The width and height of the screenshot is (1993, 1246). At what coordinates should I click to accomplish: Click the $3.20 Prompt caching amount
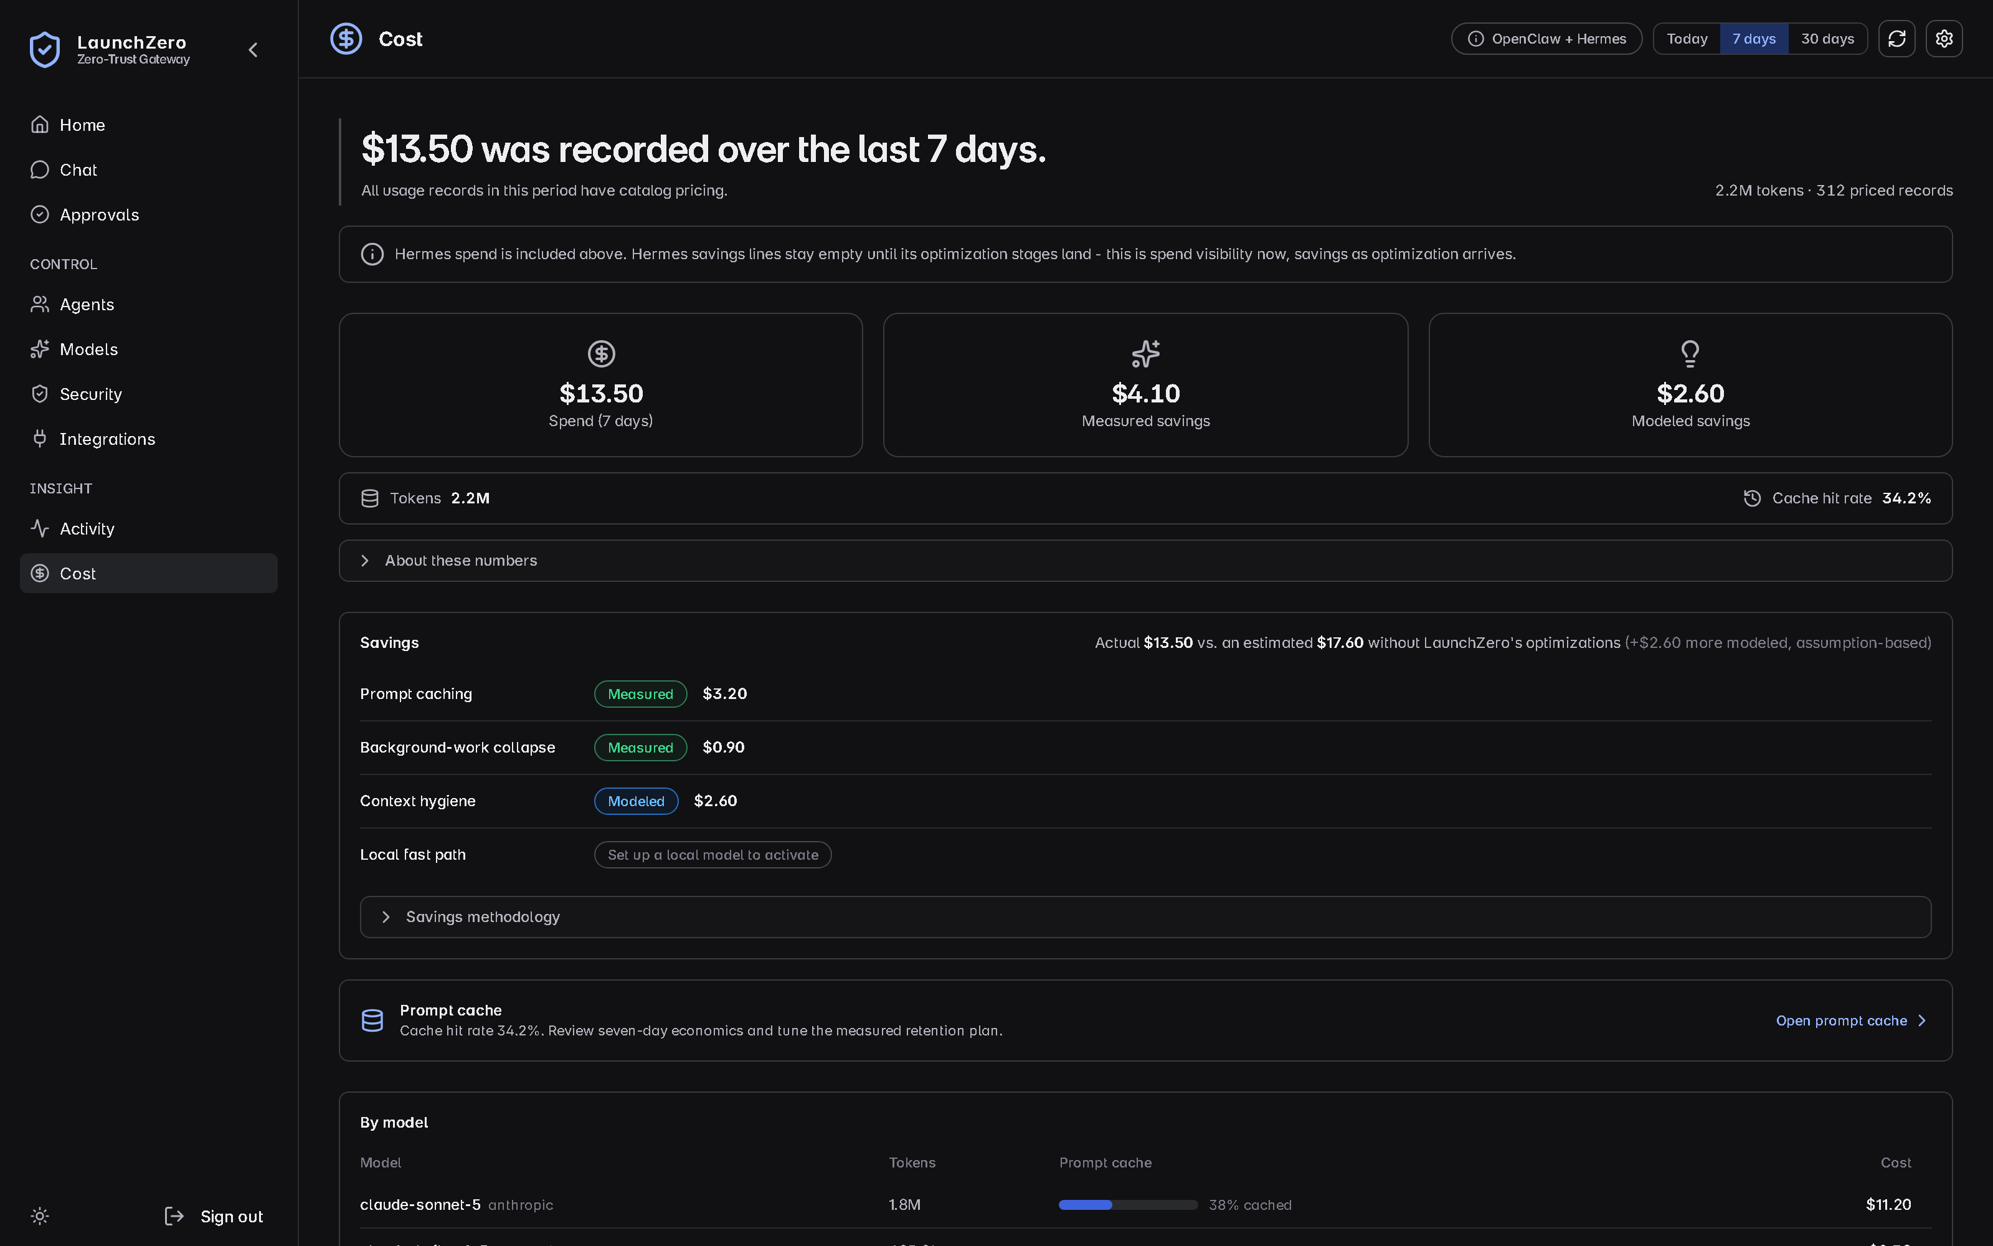click(725, 694)
